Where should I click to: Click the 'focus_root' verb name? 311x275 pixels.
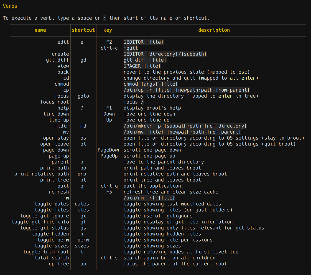pyautogui.click(x=55, y=102)
